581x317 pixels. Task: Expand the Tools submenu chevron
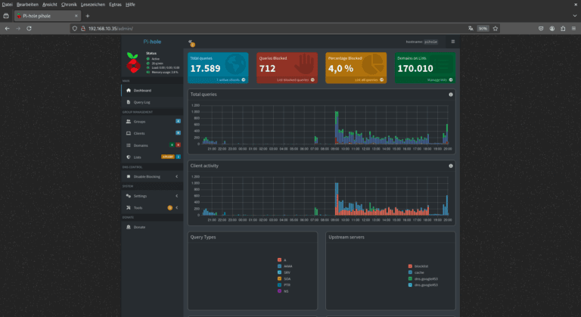pyautogui.click(x=177, y=208)
